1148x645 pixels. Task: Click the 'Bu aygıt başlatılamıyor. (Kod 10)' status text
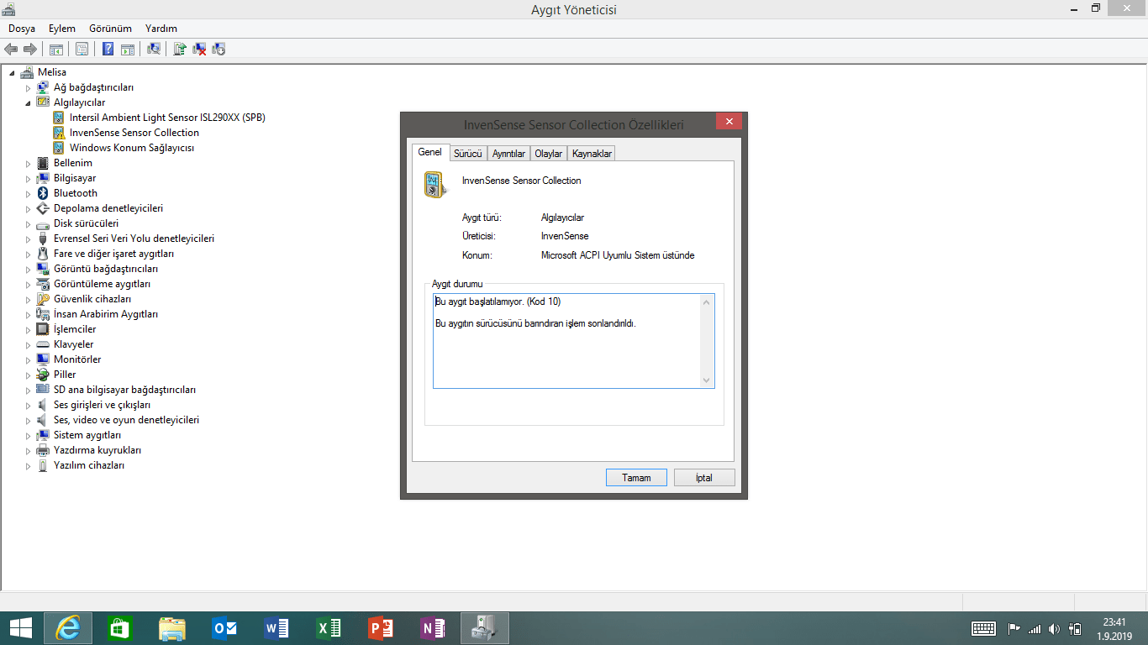[498, 302]
